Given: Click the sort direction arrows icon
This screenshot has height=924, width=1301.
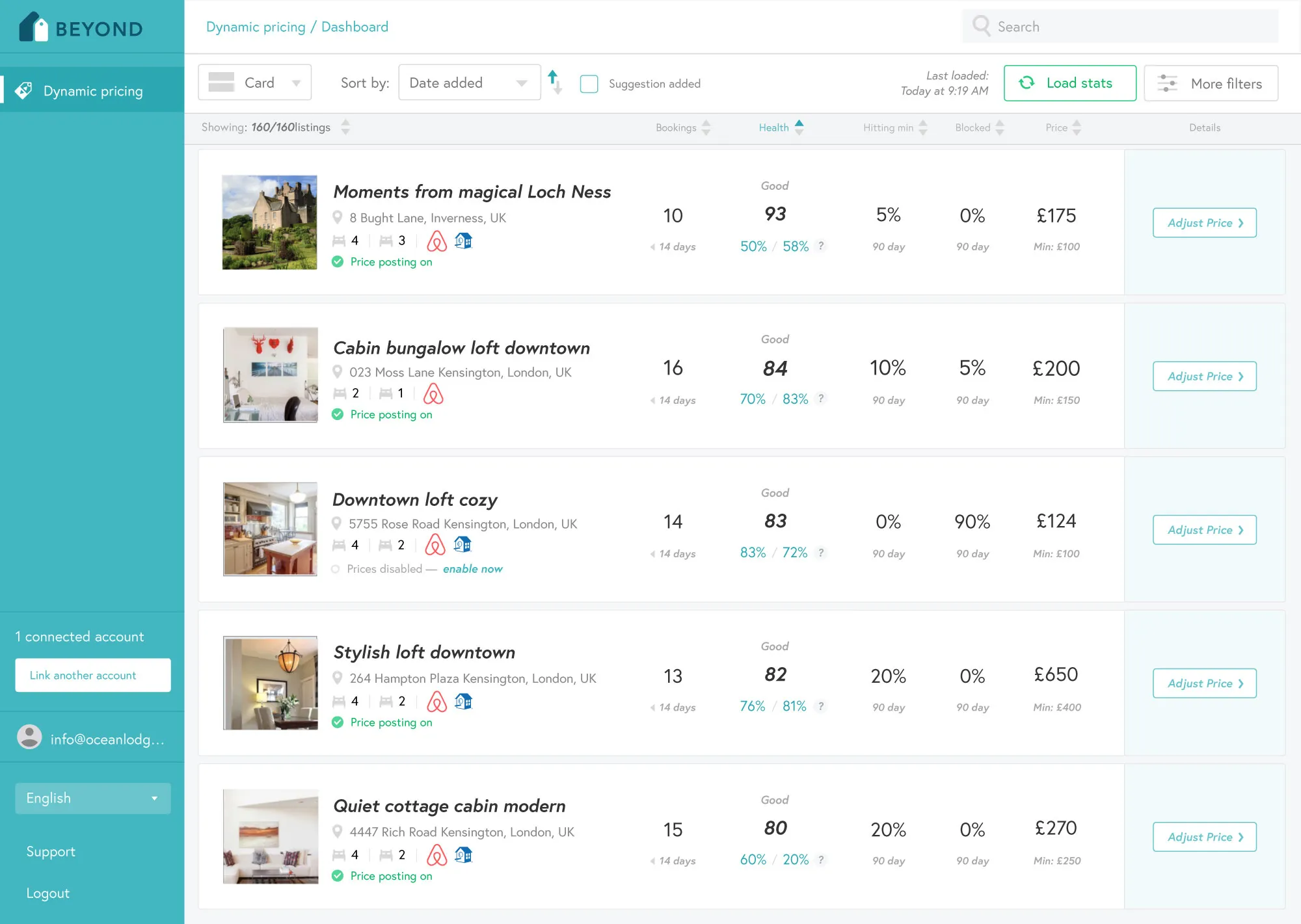Looking at the screenshot, I should (555, 83).
